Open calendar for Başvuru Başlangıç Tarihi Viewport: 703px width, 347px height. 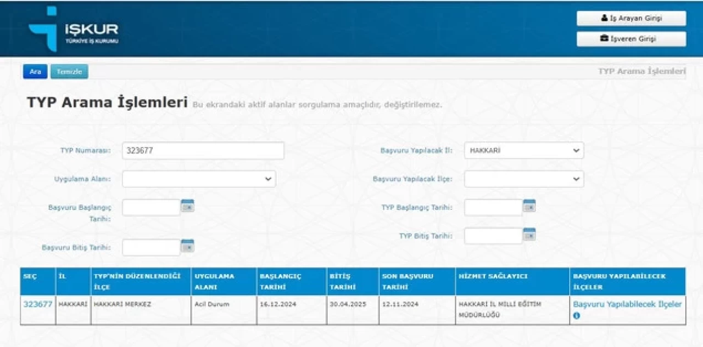coord(187,206)
